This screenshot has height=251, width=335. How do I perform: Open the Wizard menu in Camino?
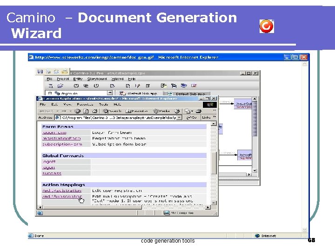[x=117, y=79]
